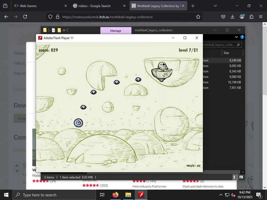Screen dimensions: 267x200
Task: Switch to Flash Player taskbar icon
Action: coord(141,195)
